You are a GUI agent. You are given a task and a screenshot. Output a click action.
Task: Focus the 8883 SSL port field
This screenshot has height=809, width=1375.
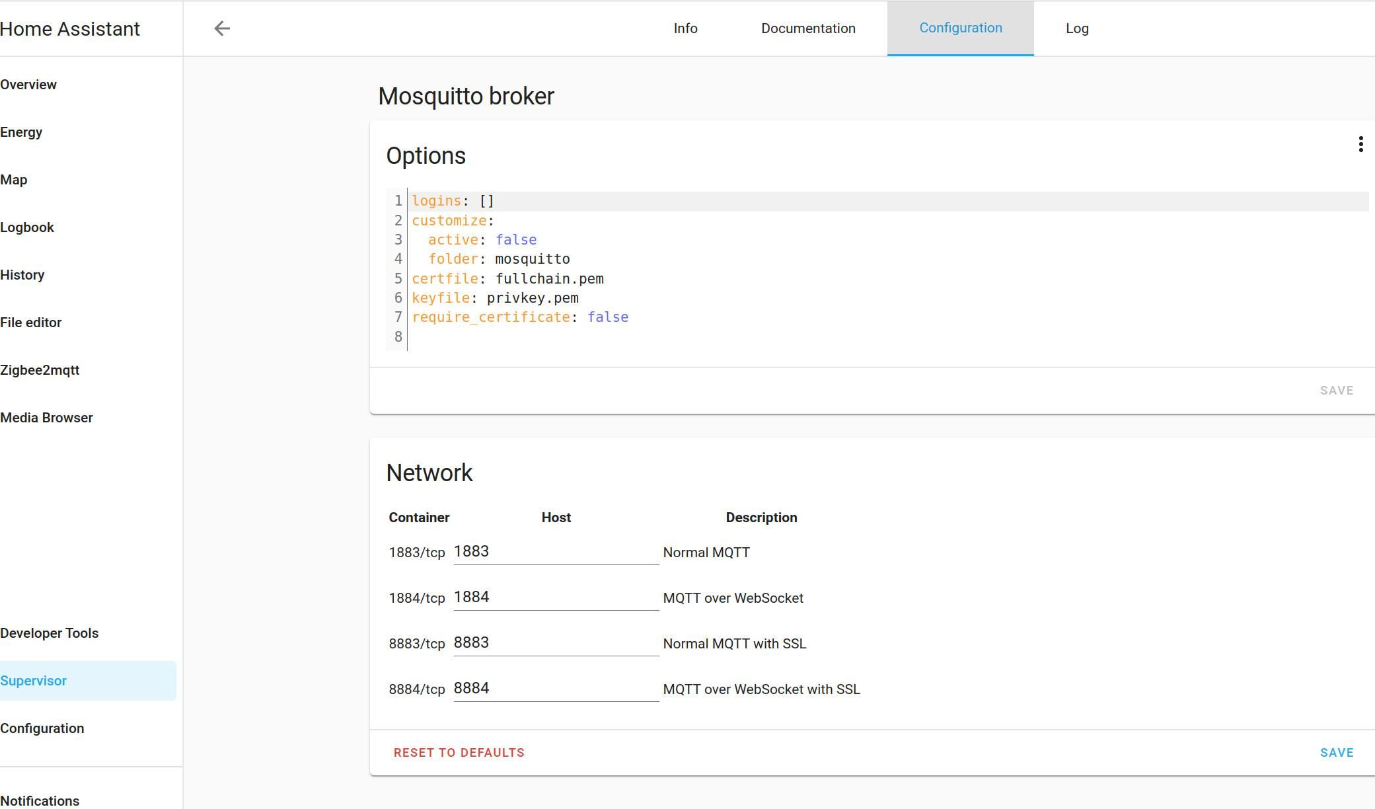[x=555, y=643]
